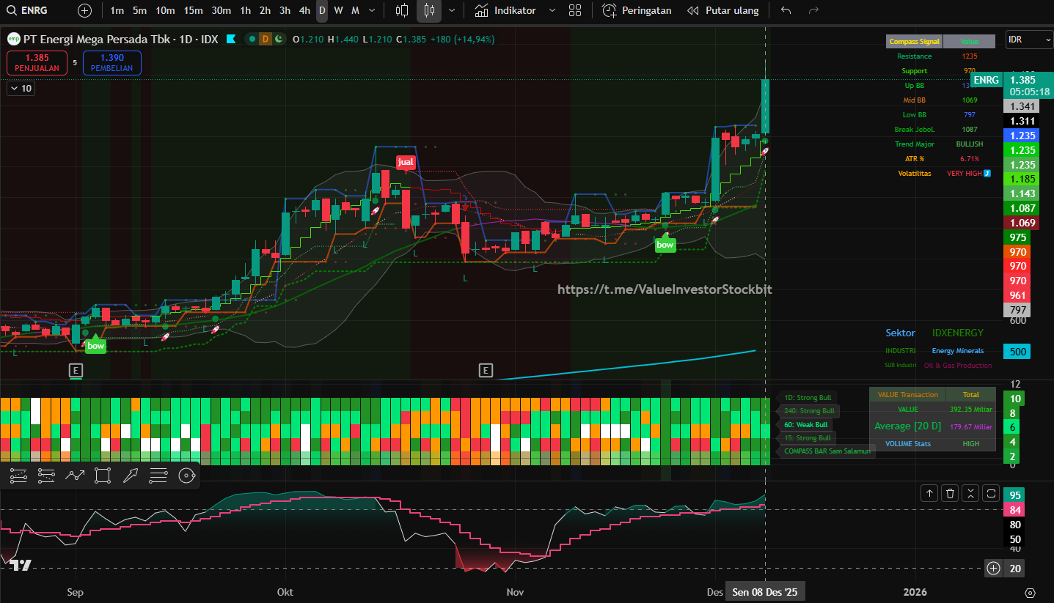Click the IDXENERGY sector text
The image size is (1054, 603).
click(x=958, y=333)
